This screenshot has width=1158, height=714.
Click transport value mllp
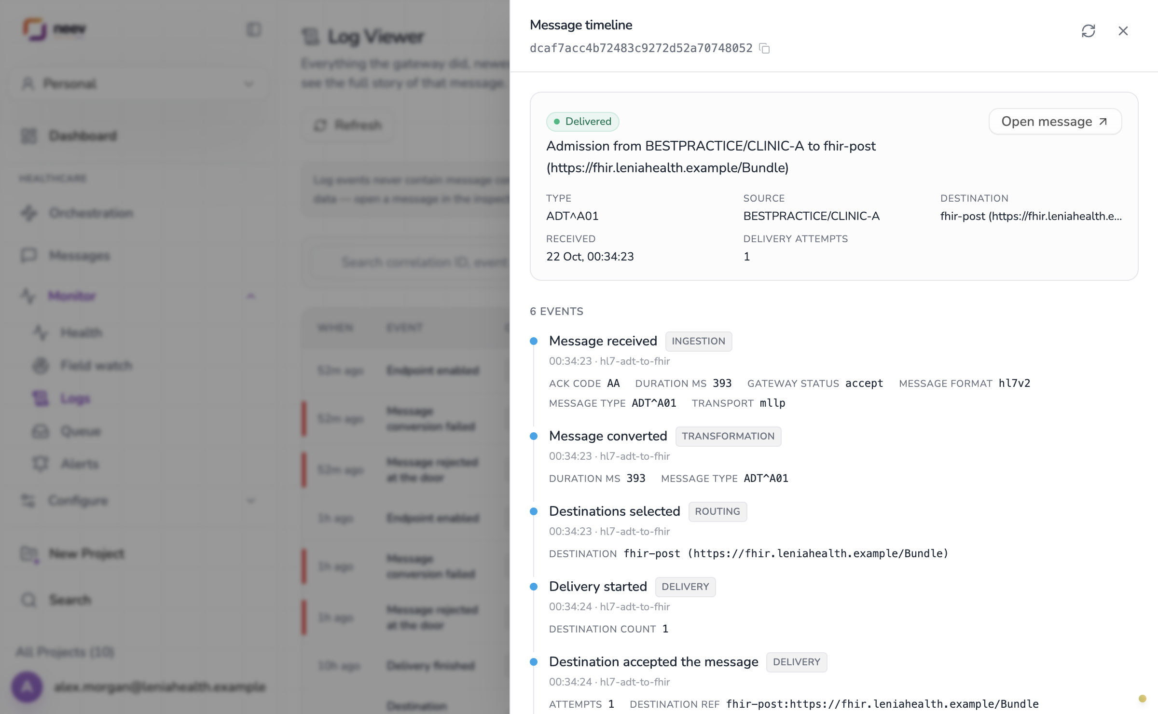(772, 403)
